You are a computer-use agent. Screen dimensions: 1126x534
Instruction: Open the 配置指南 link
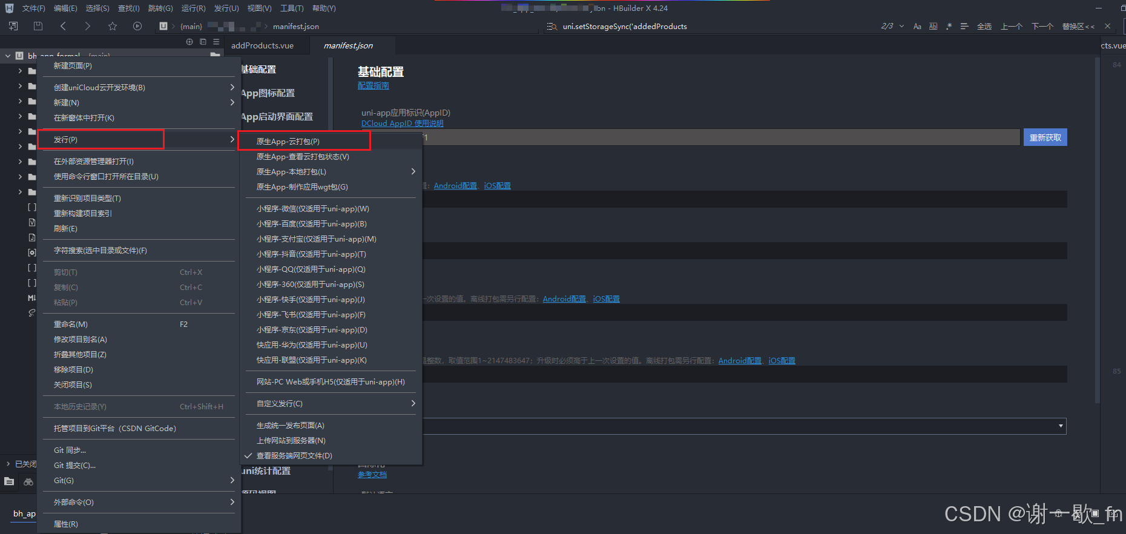[373, 86]
